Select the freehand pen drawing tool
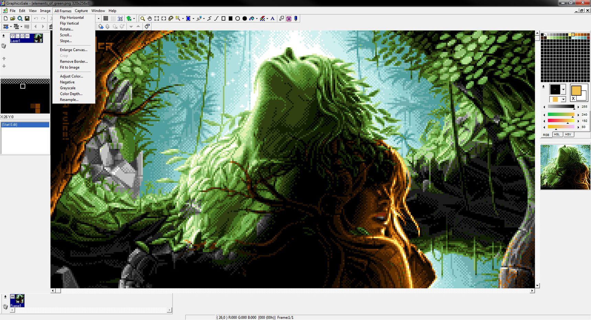Image resolution: width=591 pixels, height=320 pixels. pos(199,19)
